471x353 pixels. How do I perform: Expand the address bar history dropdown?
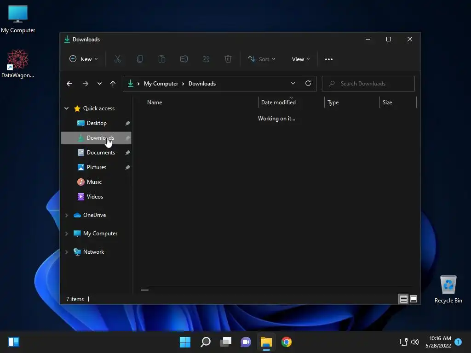293,84
